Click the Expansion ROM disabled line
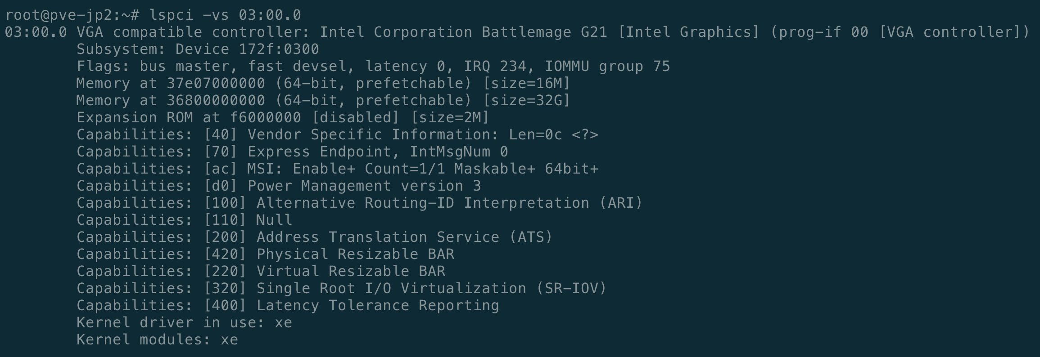Viewport: 1040px width, 357px height. pos(283,118)
